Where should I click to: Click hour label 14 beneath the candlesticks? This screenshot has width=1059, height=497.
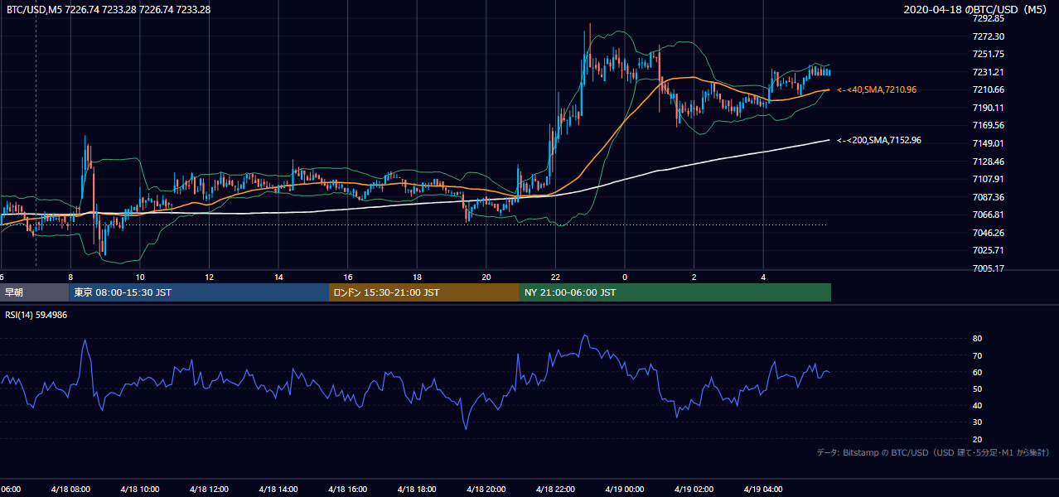pos(278,277)
